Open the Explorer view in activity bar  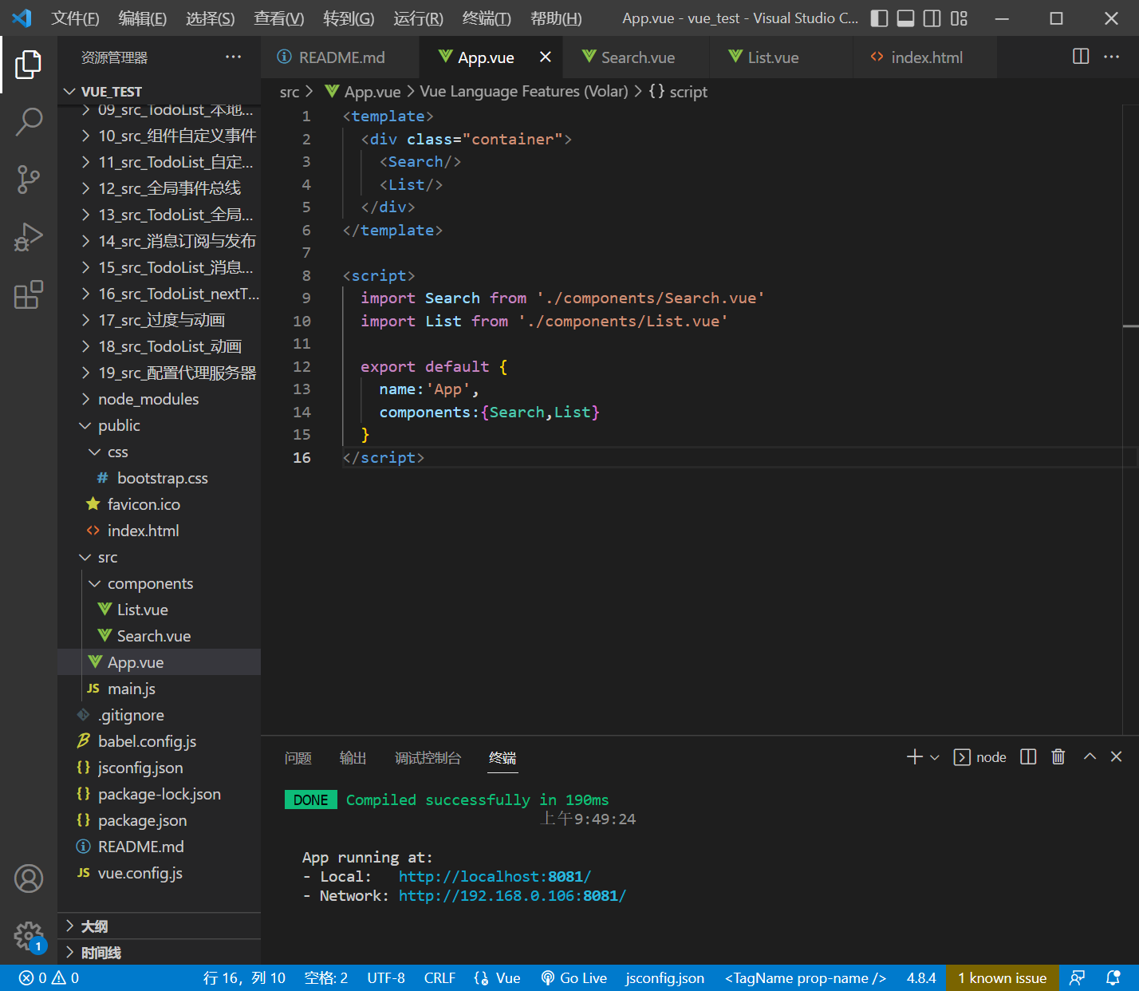coord(29,65)
